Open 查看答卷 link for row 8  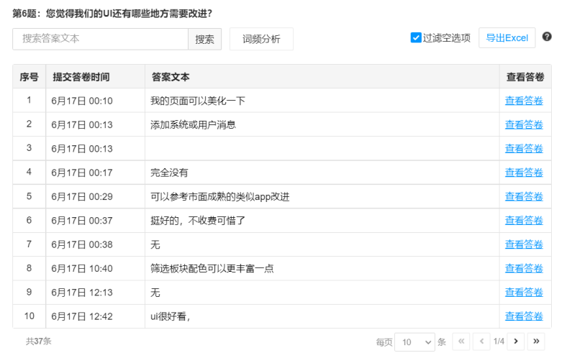pos(524,268)
